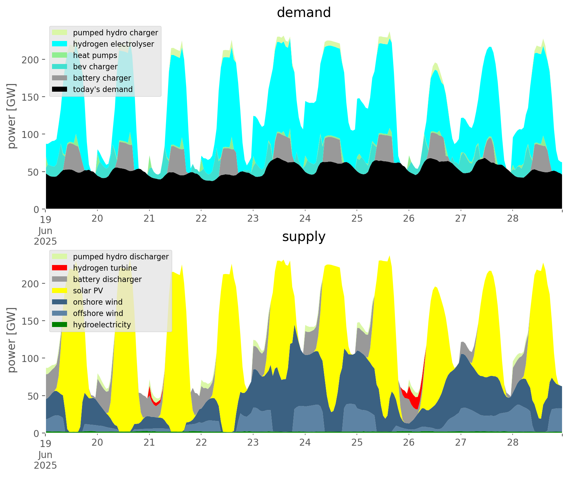The height and width of the screenshot is (477, 569).
Task: Click the 200 y-axis tick on supply chart
Action: [x=31, y=284]
